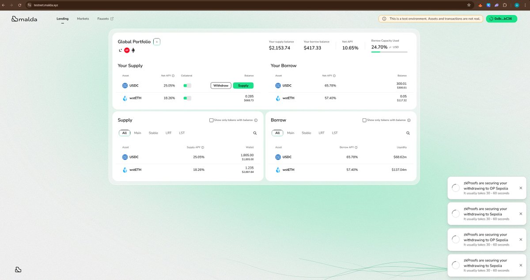Click info icon beside Supply balance filter
Image resolution: width=530 pixels, height=280 pixels.
click(x=256, y=120)
